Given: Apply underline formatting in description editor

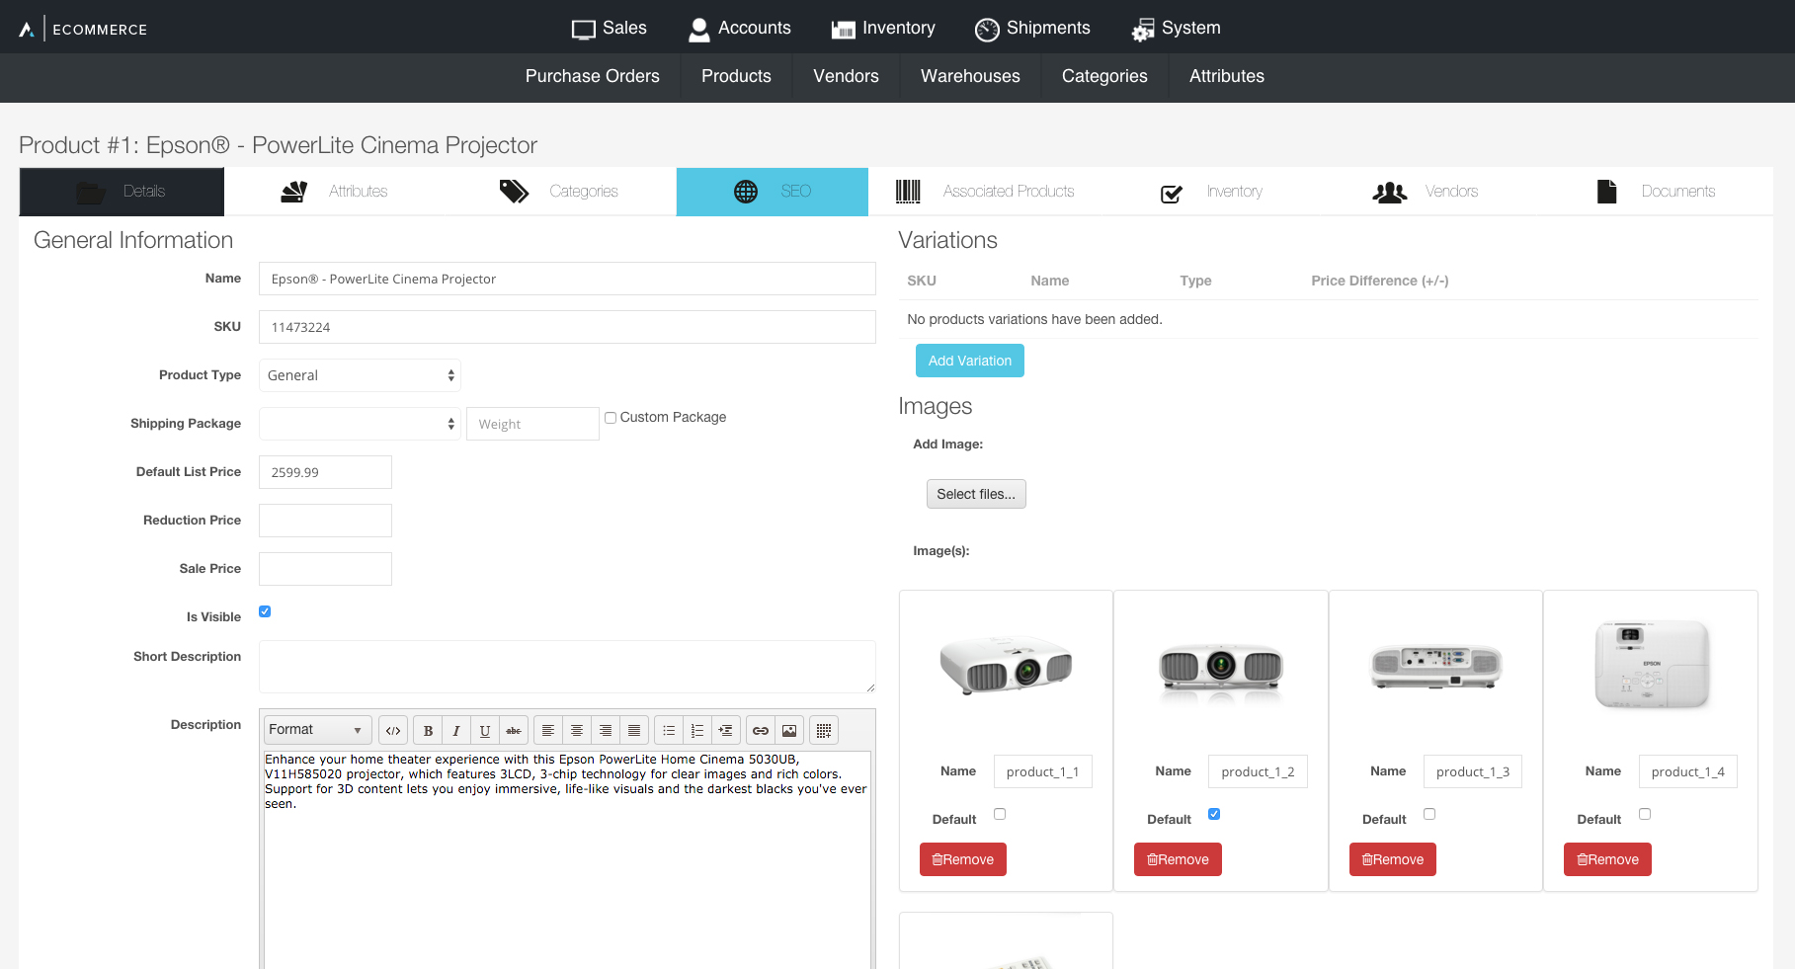Looking at the screenshot, I should [x=485, y=731].
